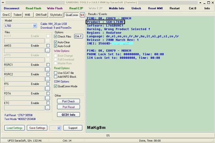The width and height of the screenshot is (215, 143).
Task: Click the ETC file path field
Action: click(x=24, y=108)
